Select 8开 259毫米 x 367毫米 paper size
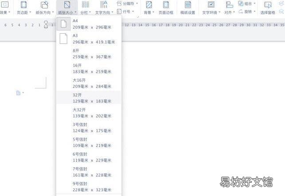 89,54
